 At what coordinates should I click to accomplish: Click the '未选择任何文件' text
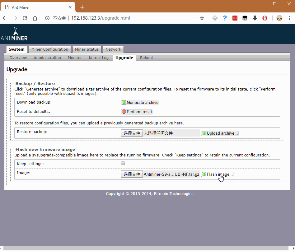click(158, 133)
